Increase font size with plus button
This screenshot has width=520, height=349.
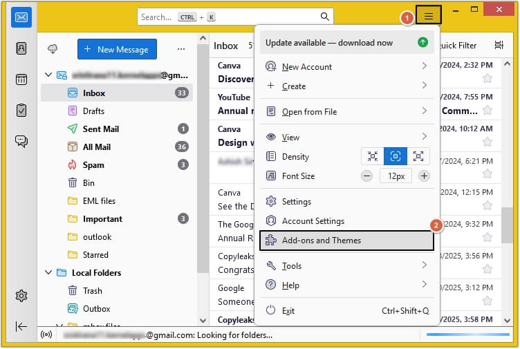424,176
